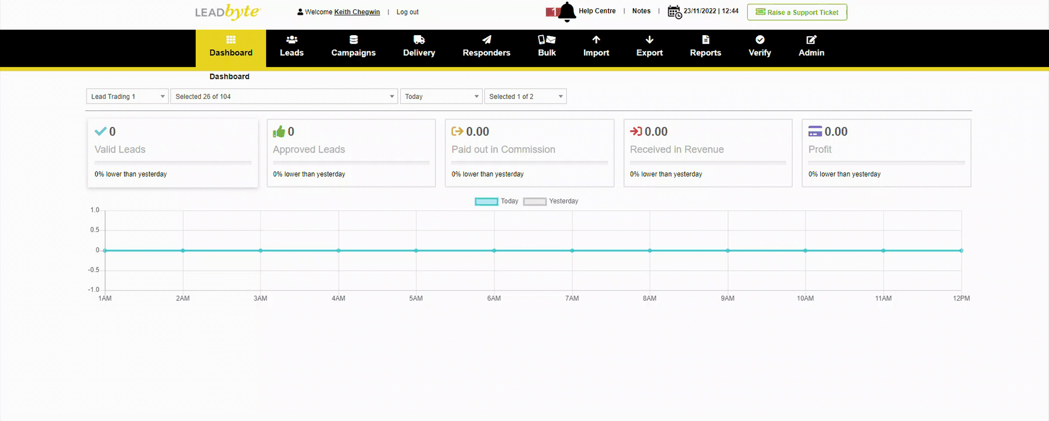
Task: Click the Approved Leads progress bar
Action: point(351,162)
